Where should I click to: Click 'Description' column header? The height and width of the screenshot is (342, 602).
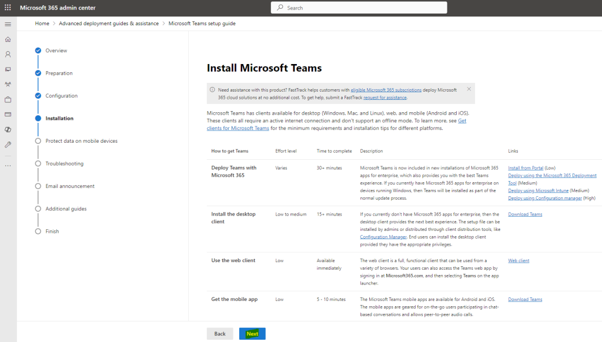(x=372, y=151)
